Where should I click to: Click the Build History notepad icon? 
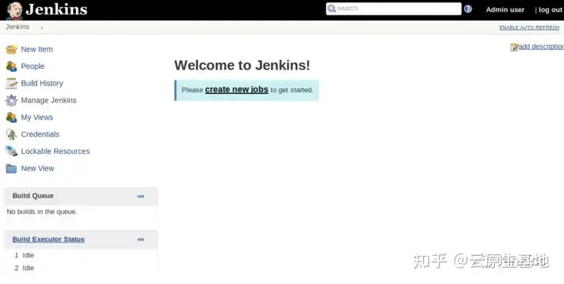(11, 83)
